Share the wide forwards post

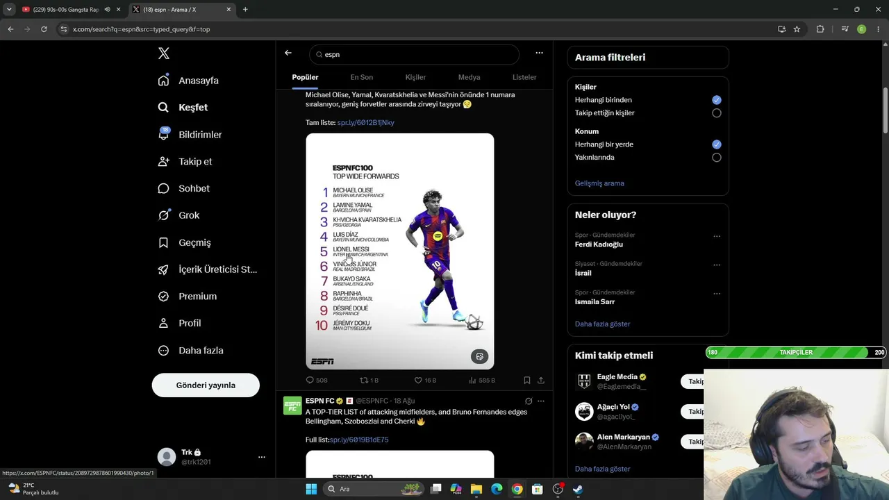coord(541,381)
